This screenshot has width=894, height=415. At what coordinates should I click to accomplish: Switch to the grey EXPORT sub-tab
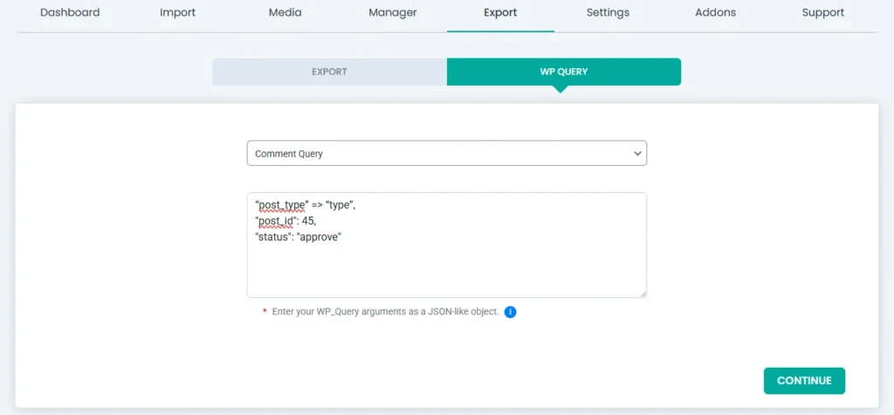[x=329, y=72]
